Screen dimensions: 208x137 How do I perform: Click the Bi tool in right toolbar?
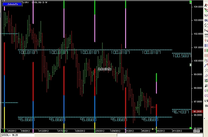click(x=206, y=106)
